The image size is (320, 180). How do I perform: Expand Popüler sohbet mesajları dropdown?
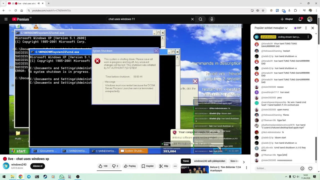[271, 28]
